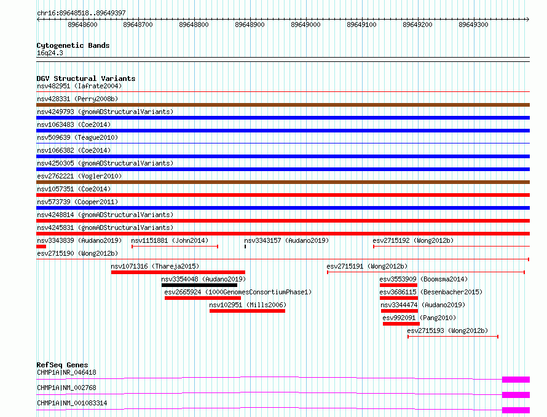Open the esv3553909 (Boomsma2014) label
The width and height of the screenshot is (547, 417).
(423, 279)
